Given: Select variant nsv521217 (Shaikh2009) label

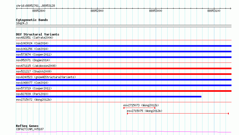Looking at the screenshot, I should 34,71.
